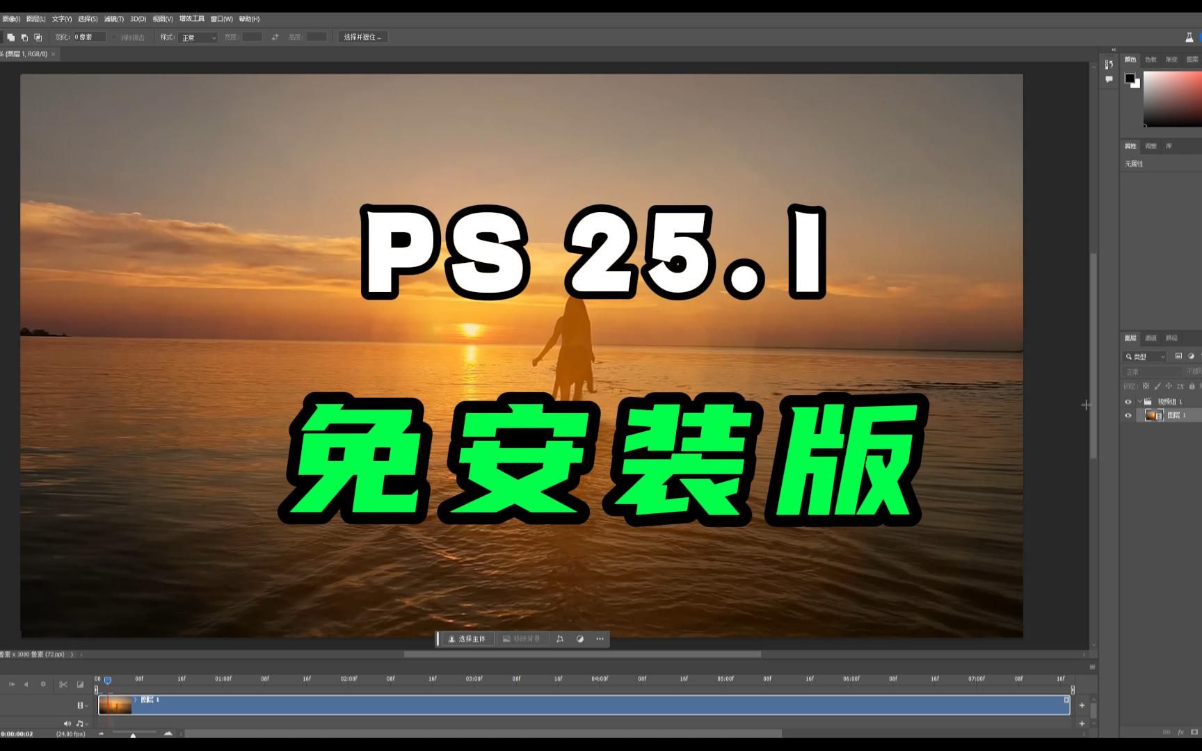Open the History panel icon
Image resolution: width=1202 pixels, height=751 pixels.
[1109, 65]
